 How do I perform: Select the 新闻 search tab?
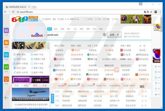pyautogui.click(x=56, y=29)
